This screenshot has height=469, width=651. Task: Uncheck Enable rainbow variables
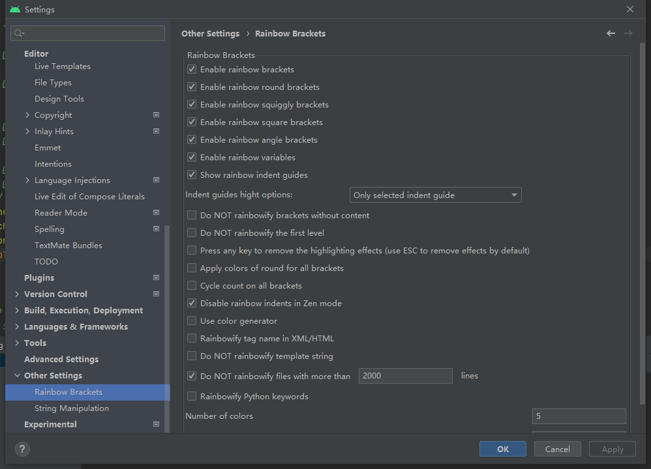(192, 157)
